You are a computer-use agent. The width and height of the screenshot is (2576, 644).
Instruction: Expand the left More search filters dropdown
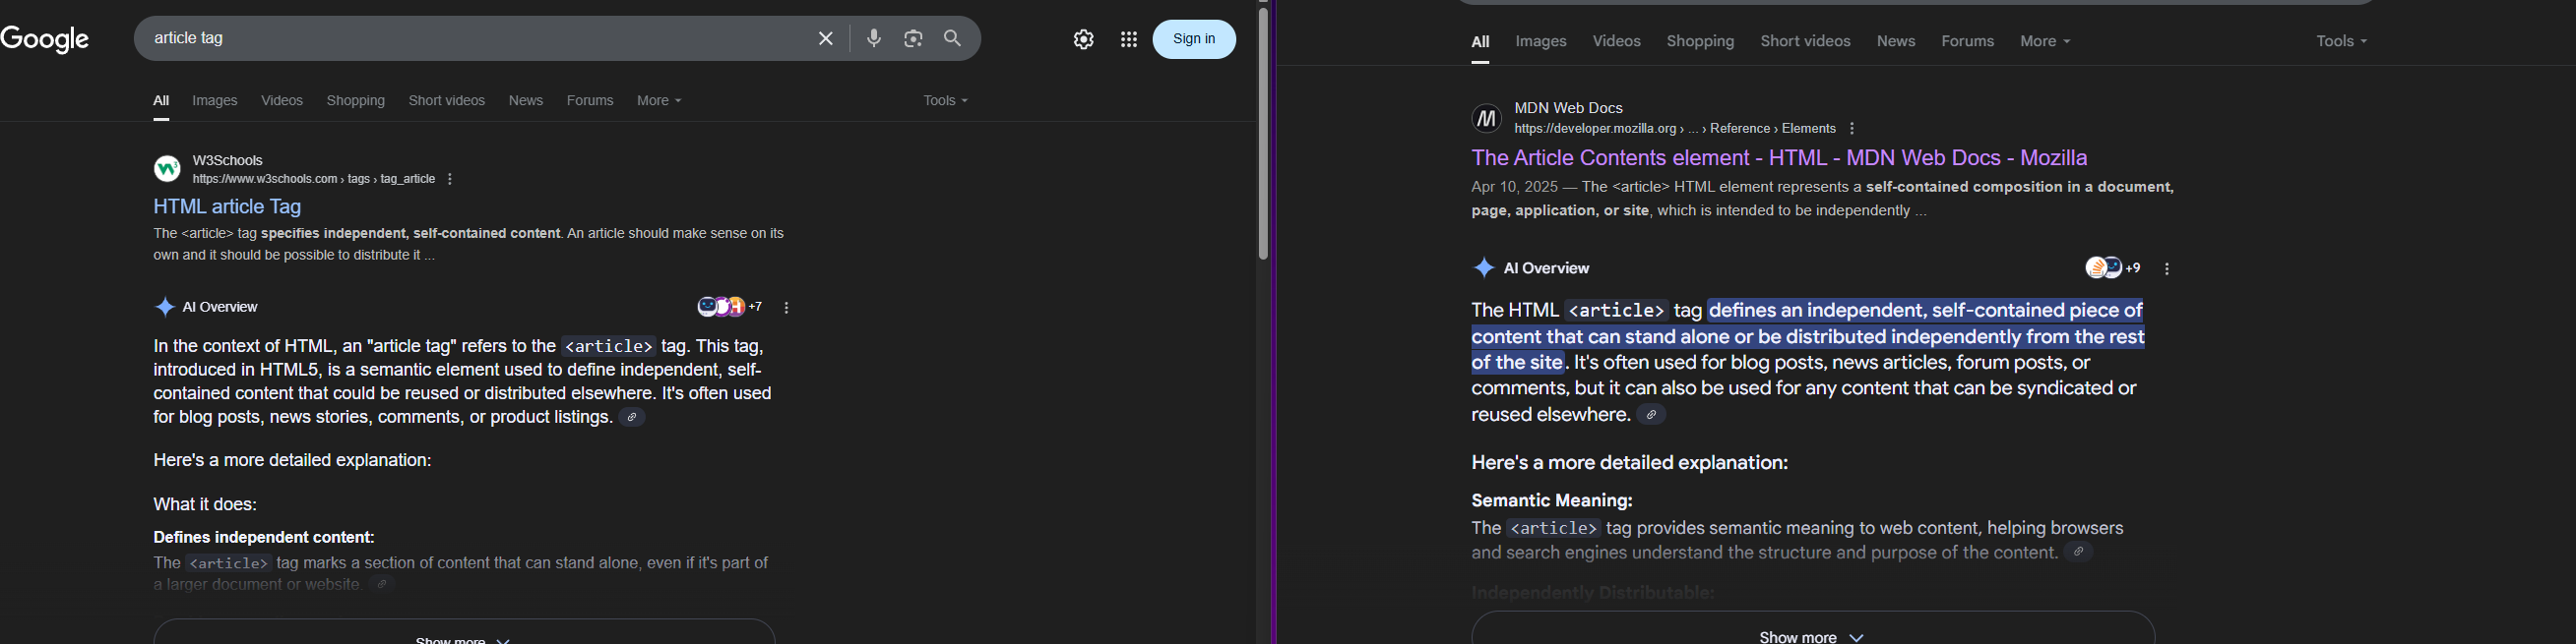point(659,101)
